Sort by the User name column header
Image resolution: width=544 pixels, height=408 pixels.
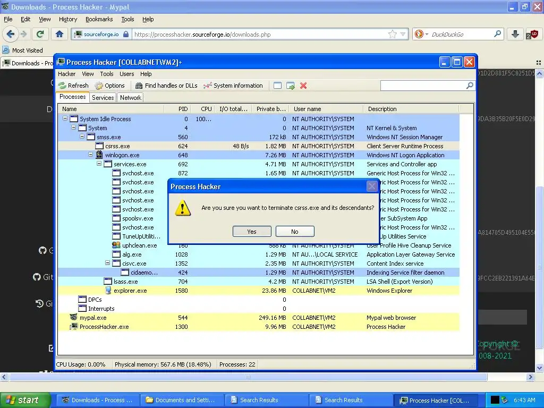pos(326,109)
